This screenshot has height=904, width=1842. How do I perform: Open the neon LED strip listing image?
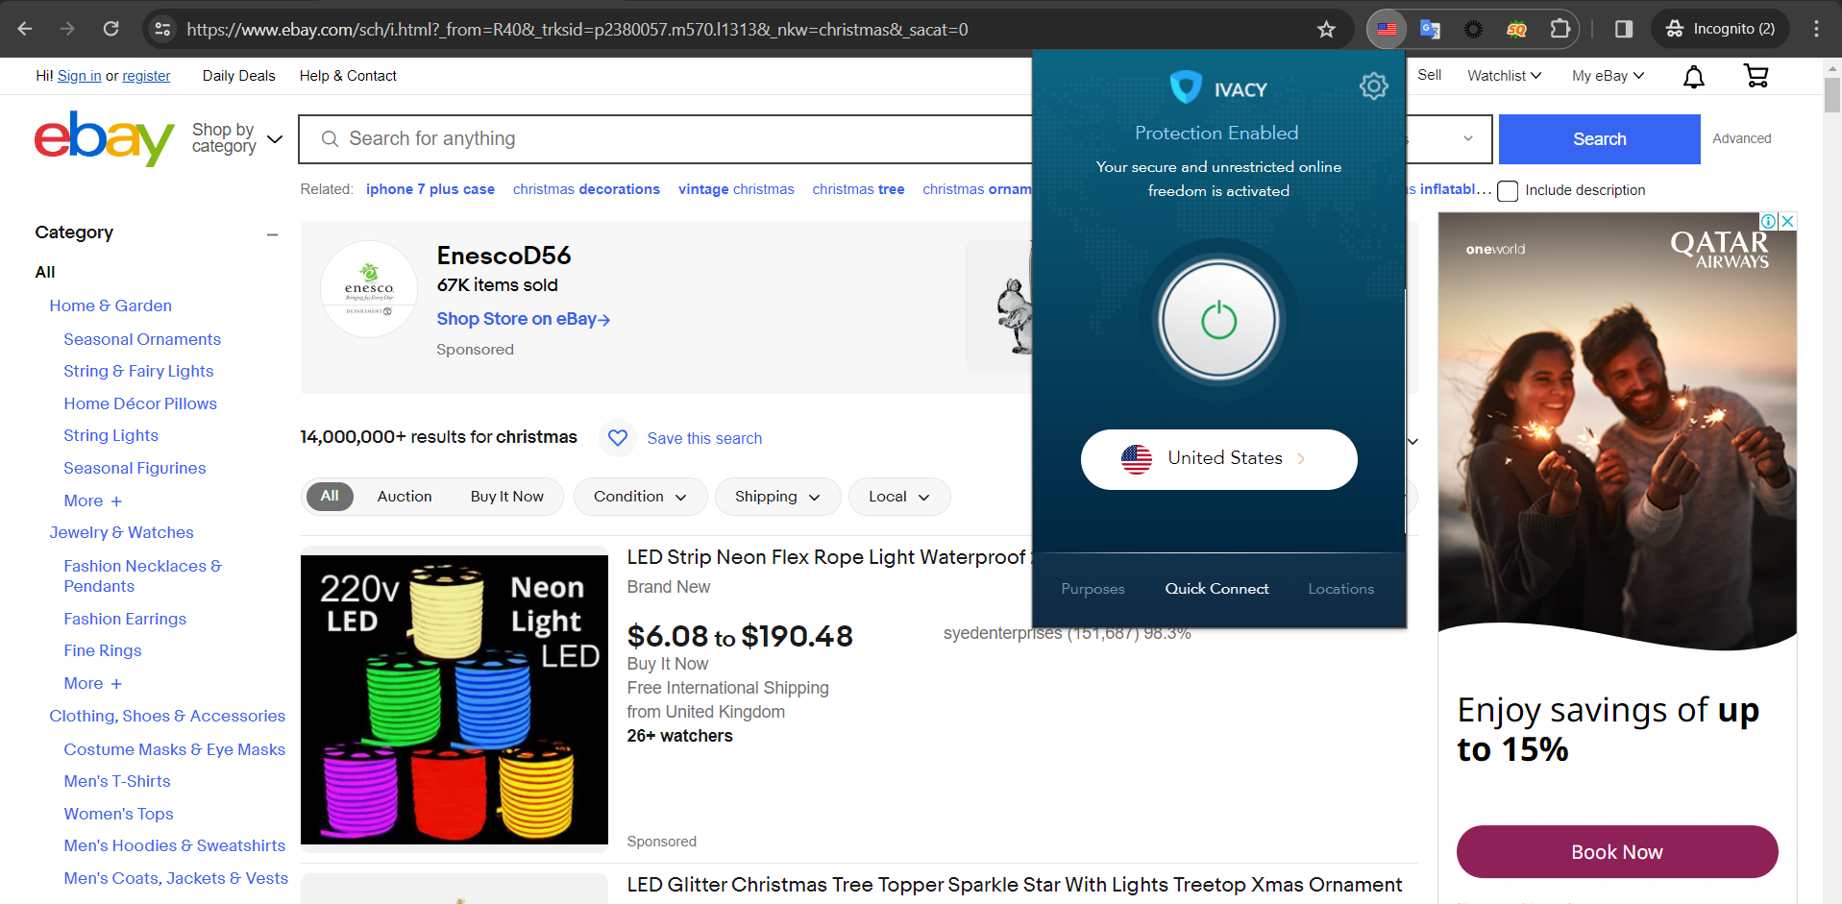coord(454,699)
